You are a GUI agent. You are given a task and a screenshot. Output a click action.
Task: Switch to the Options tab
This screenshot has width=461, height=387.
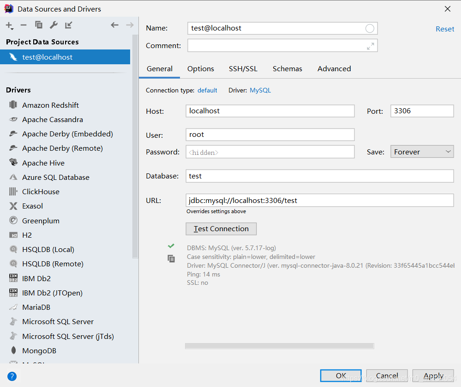pos(201,69)
